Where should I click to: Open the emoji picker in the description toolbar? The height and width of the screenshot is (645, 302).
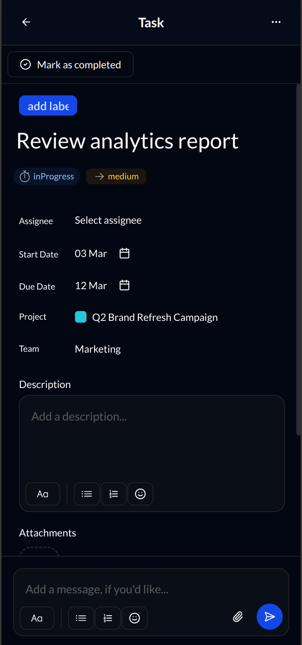click(x=140, y=494)
